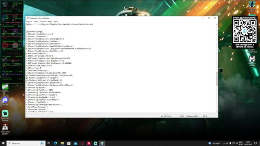The image size is (260, 146).
Task: Open the Exibir menu
Action: 50,21
